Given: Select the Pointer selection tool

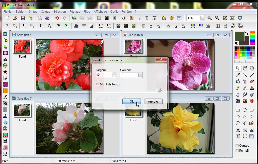Looking at the screenshot, I should [238, 68].
